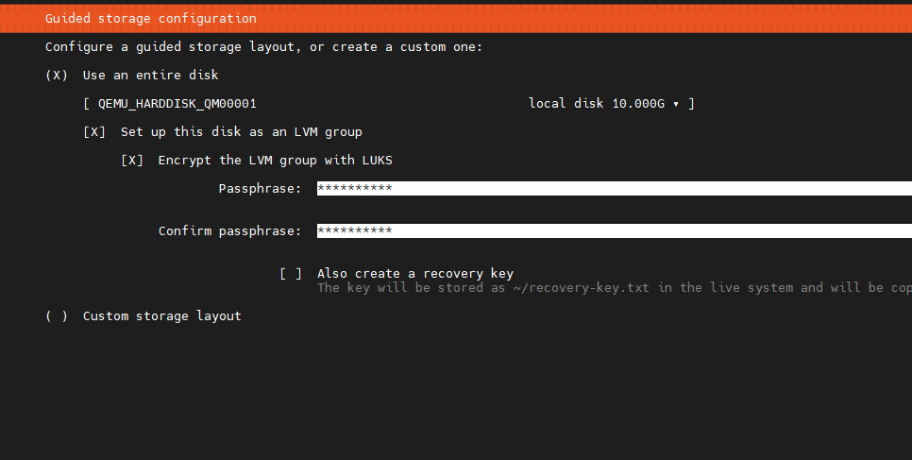Click the 'Configure a guided storage layout' instruction text
912x460 pixels.
tap(263, 46)
